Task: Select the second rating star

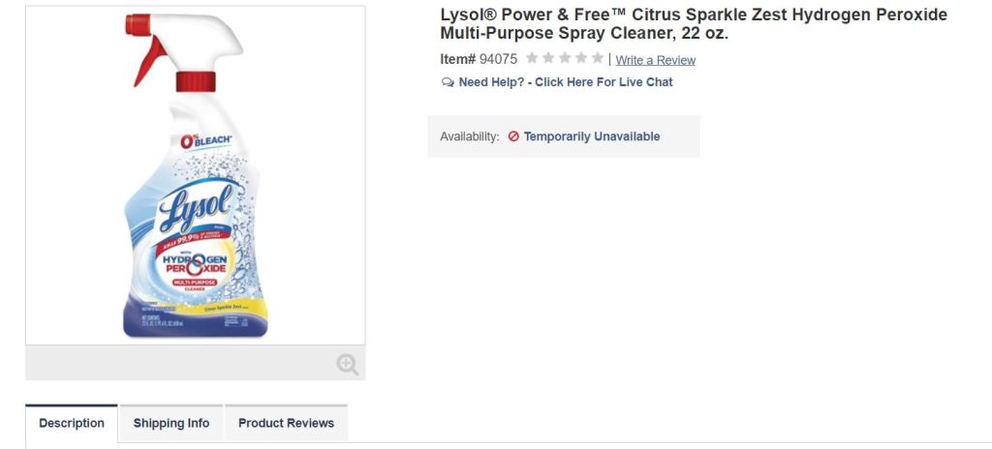Action: [x=548, y=59]
